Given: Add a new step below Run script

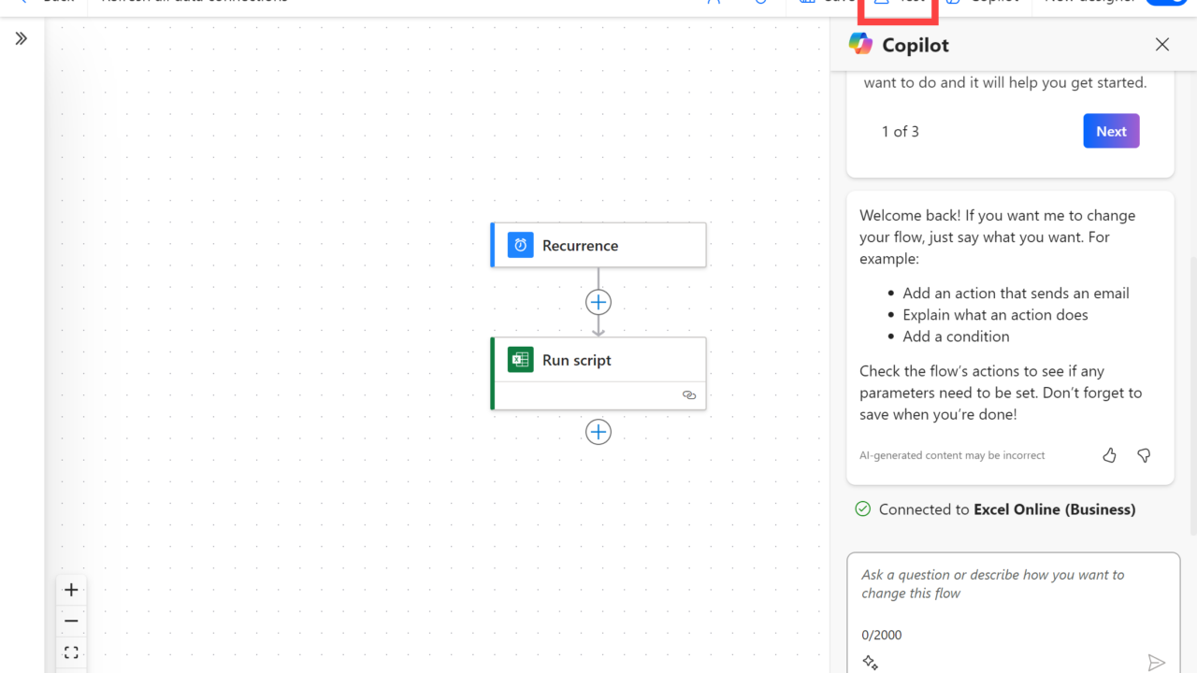Looking at the screenshot, I should [598, 432].
